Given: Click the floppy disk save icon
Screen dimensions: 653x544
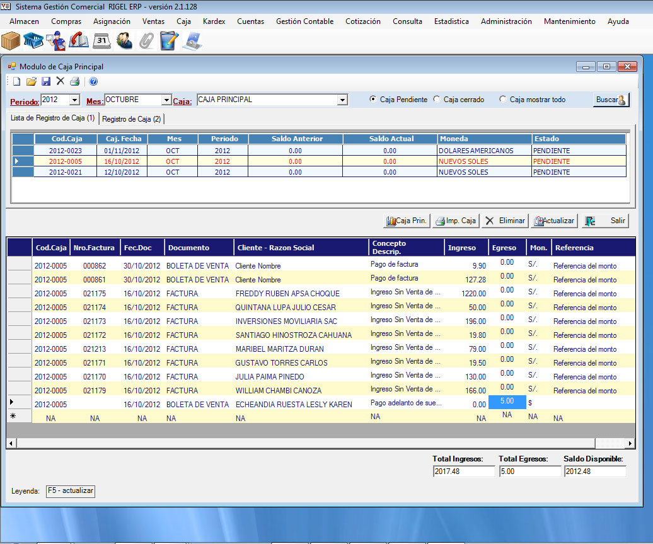Looking at the screenshot, I should (x=46, y=81).
